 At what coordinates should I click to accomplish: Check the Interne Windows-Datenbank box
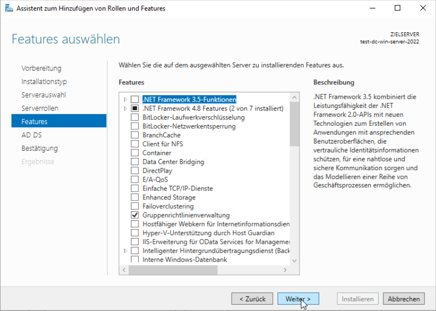tap(135, 259)
